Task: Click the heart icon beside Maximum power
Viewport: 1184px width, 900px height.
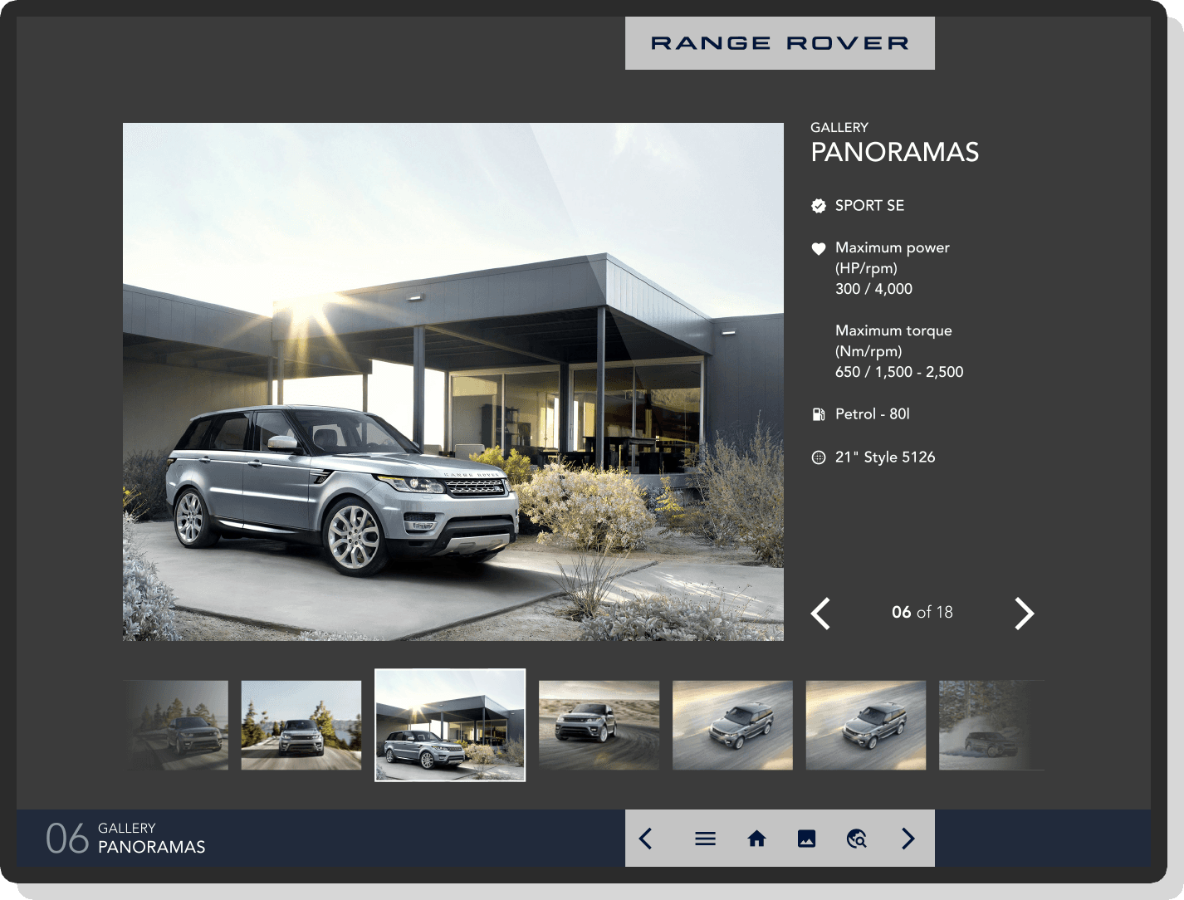Action: [x=819, y=248]
